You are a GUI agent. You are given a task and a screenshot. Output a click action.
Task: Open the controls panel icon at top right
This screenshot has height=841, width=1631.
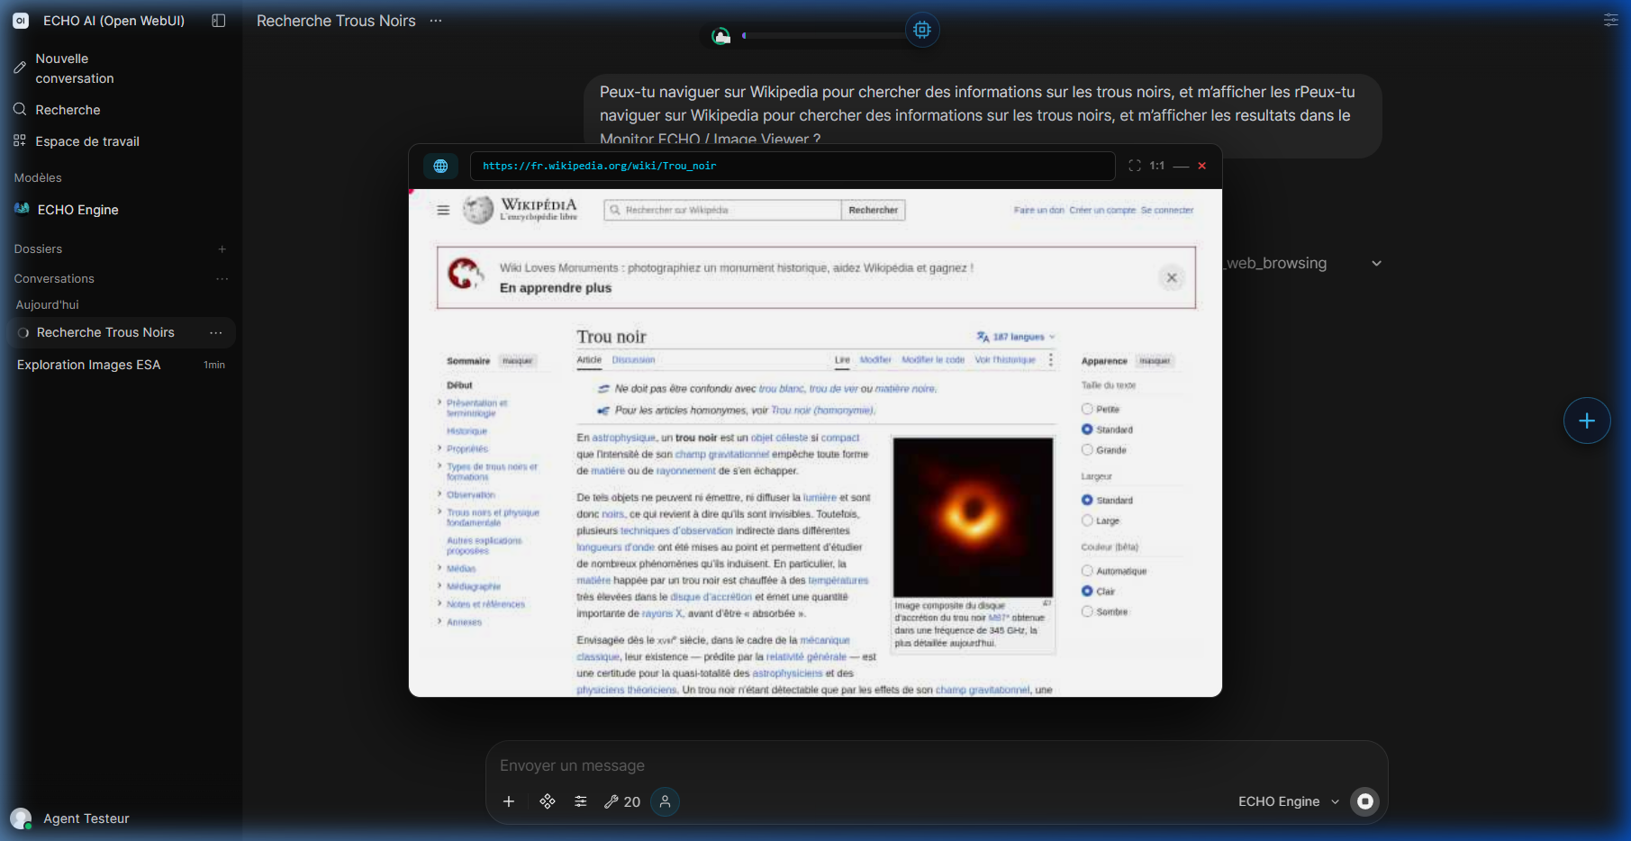1610,20
